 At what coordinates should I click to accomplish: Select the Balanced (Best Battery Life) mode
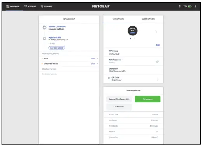(x=119, y=99)
